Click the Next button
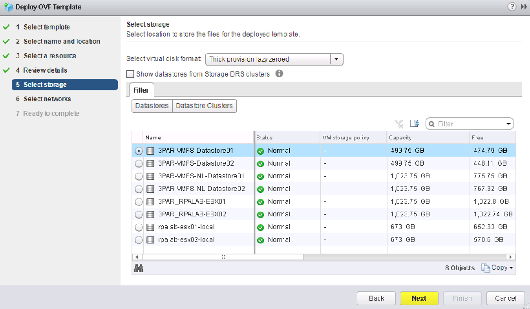Image resolution: width=530 pixels, height=309 pixels. (419, 298)
